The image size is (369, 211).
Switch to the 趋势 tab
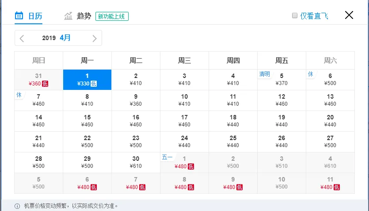tap(84, 16)
